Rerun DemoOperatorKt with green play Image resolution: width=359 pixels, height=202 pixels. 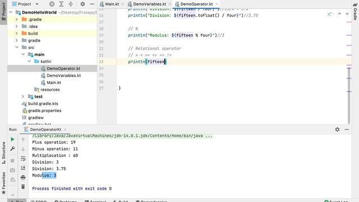[12, 139]
